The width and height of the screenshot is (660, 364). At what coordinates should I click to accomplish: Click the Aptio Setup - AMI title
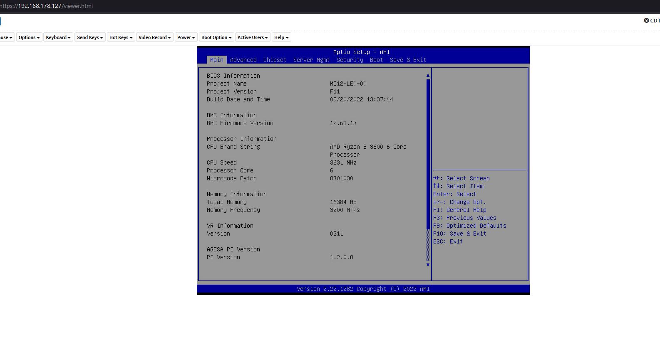pyautogui.click(x=362, y=52)
